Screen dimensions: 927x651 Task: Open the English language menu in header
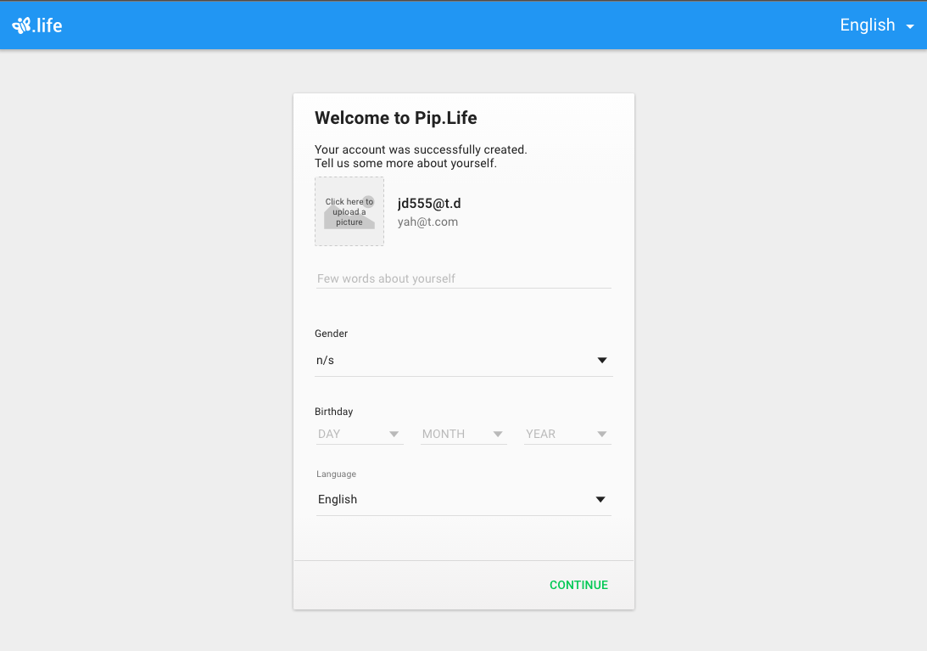coord(877,25)
